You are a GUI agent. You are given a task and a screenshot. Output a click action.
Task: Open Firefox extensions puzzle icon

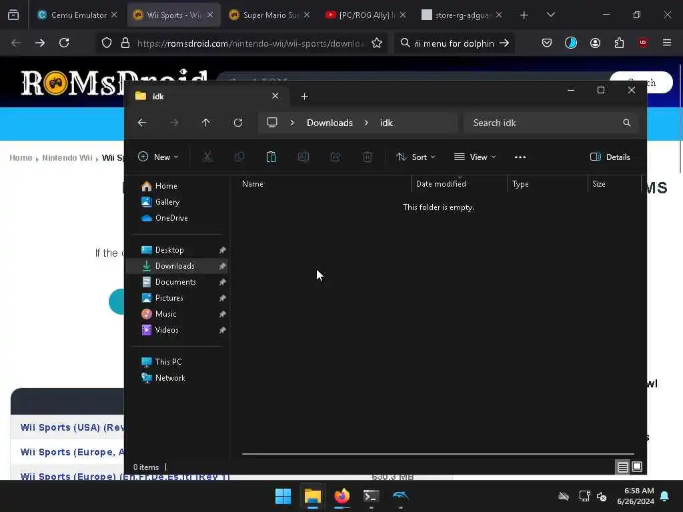click(619, 43)
